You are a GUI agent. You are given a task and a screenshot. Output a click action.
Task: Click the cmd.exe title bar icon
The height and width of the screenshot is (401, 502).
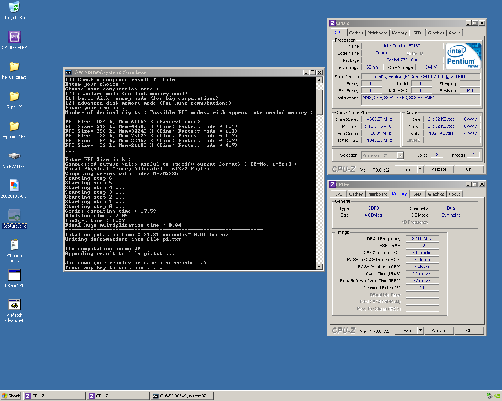[68, 72]
